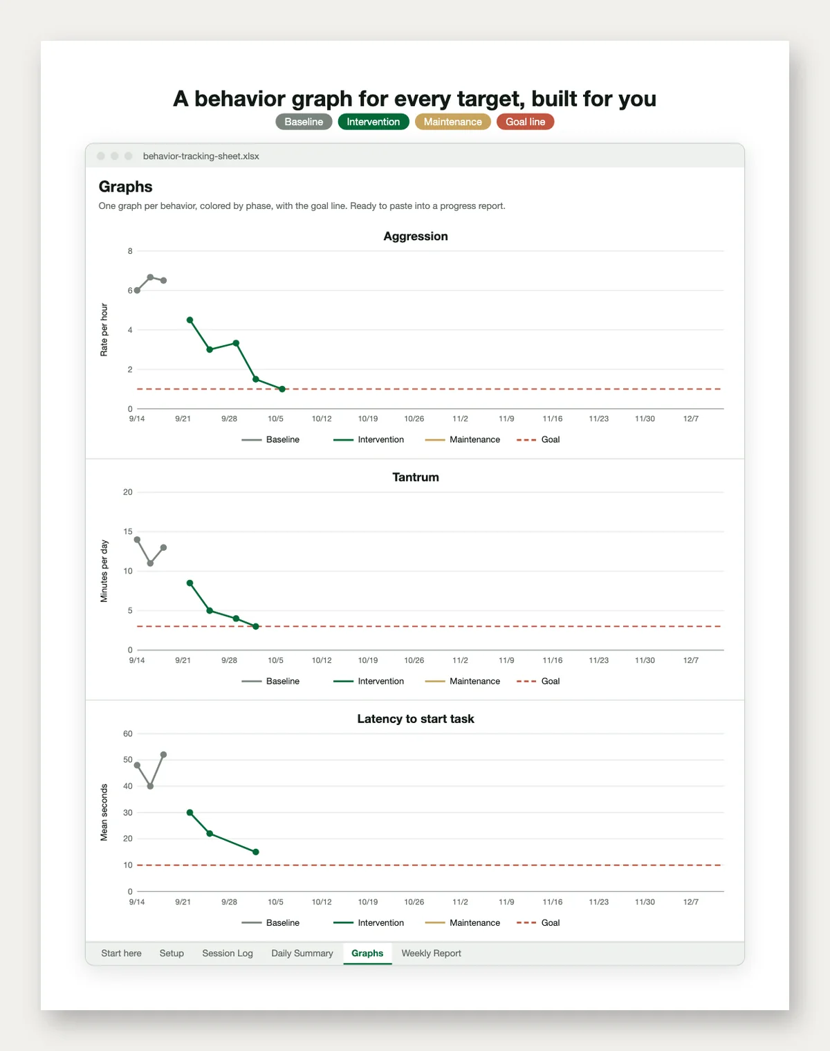Image resolution: width=830 pixels, height=1051 pixels.
Task: Switch to the Setup tab
Action: pyautogui.click(x=172, y=953)
